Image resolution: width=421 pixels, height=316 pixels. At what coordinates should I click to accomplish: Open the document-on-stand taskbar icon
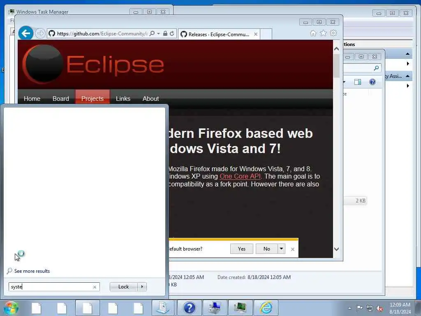pyautogui.click(x=163, y=308)
